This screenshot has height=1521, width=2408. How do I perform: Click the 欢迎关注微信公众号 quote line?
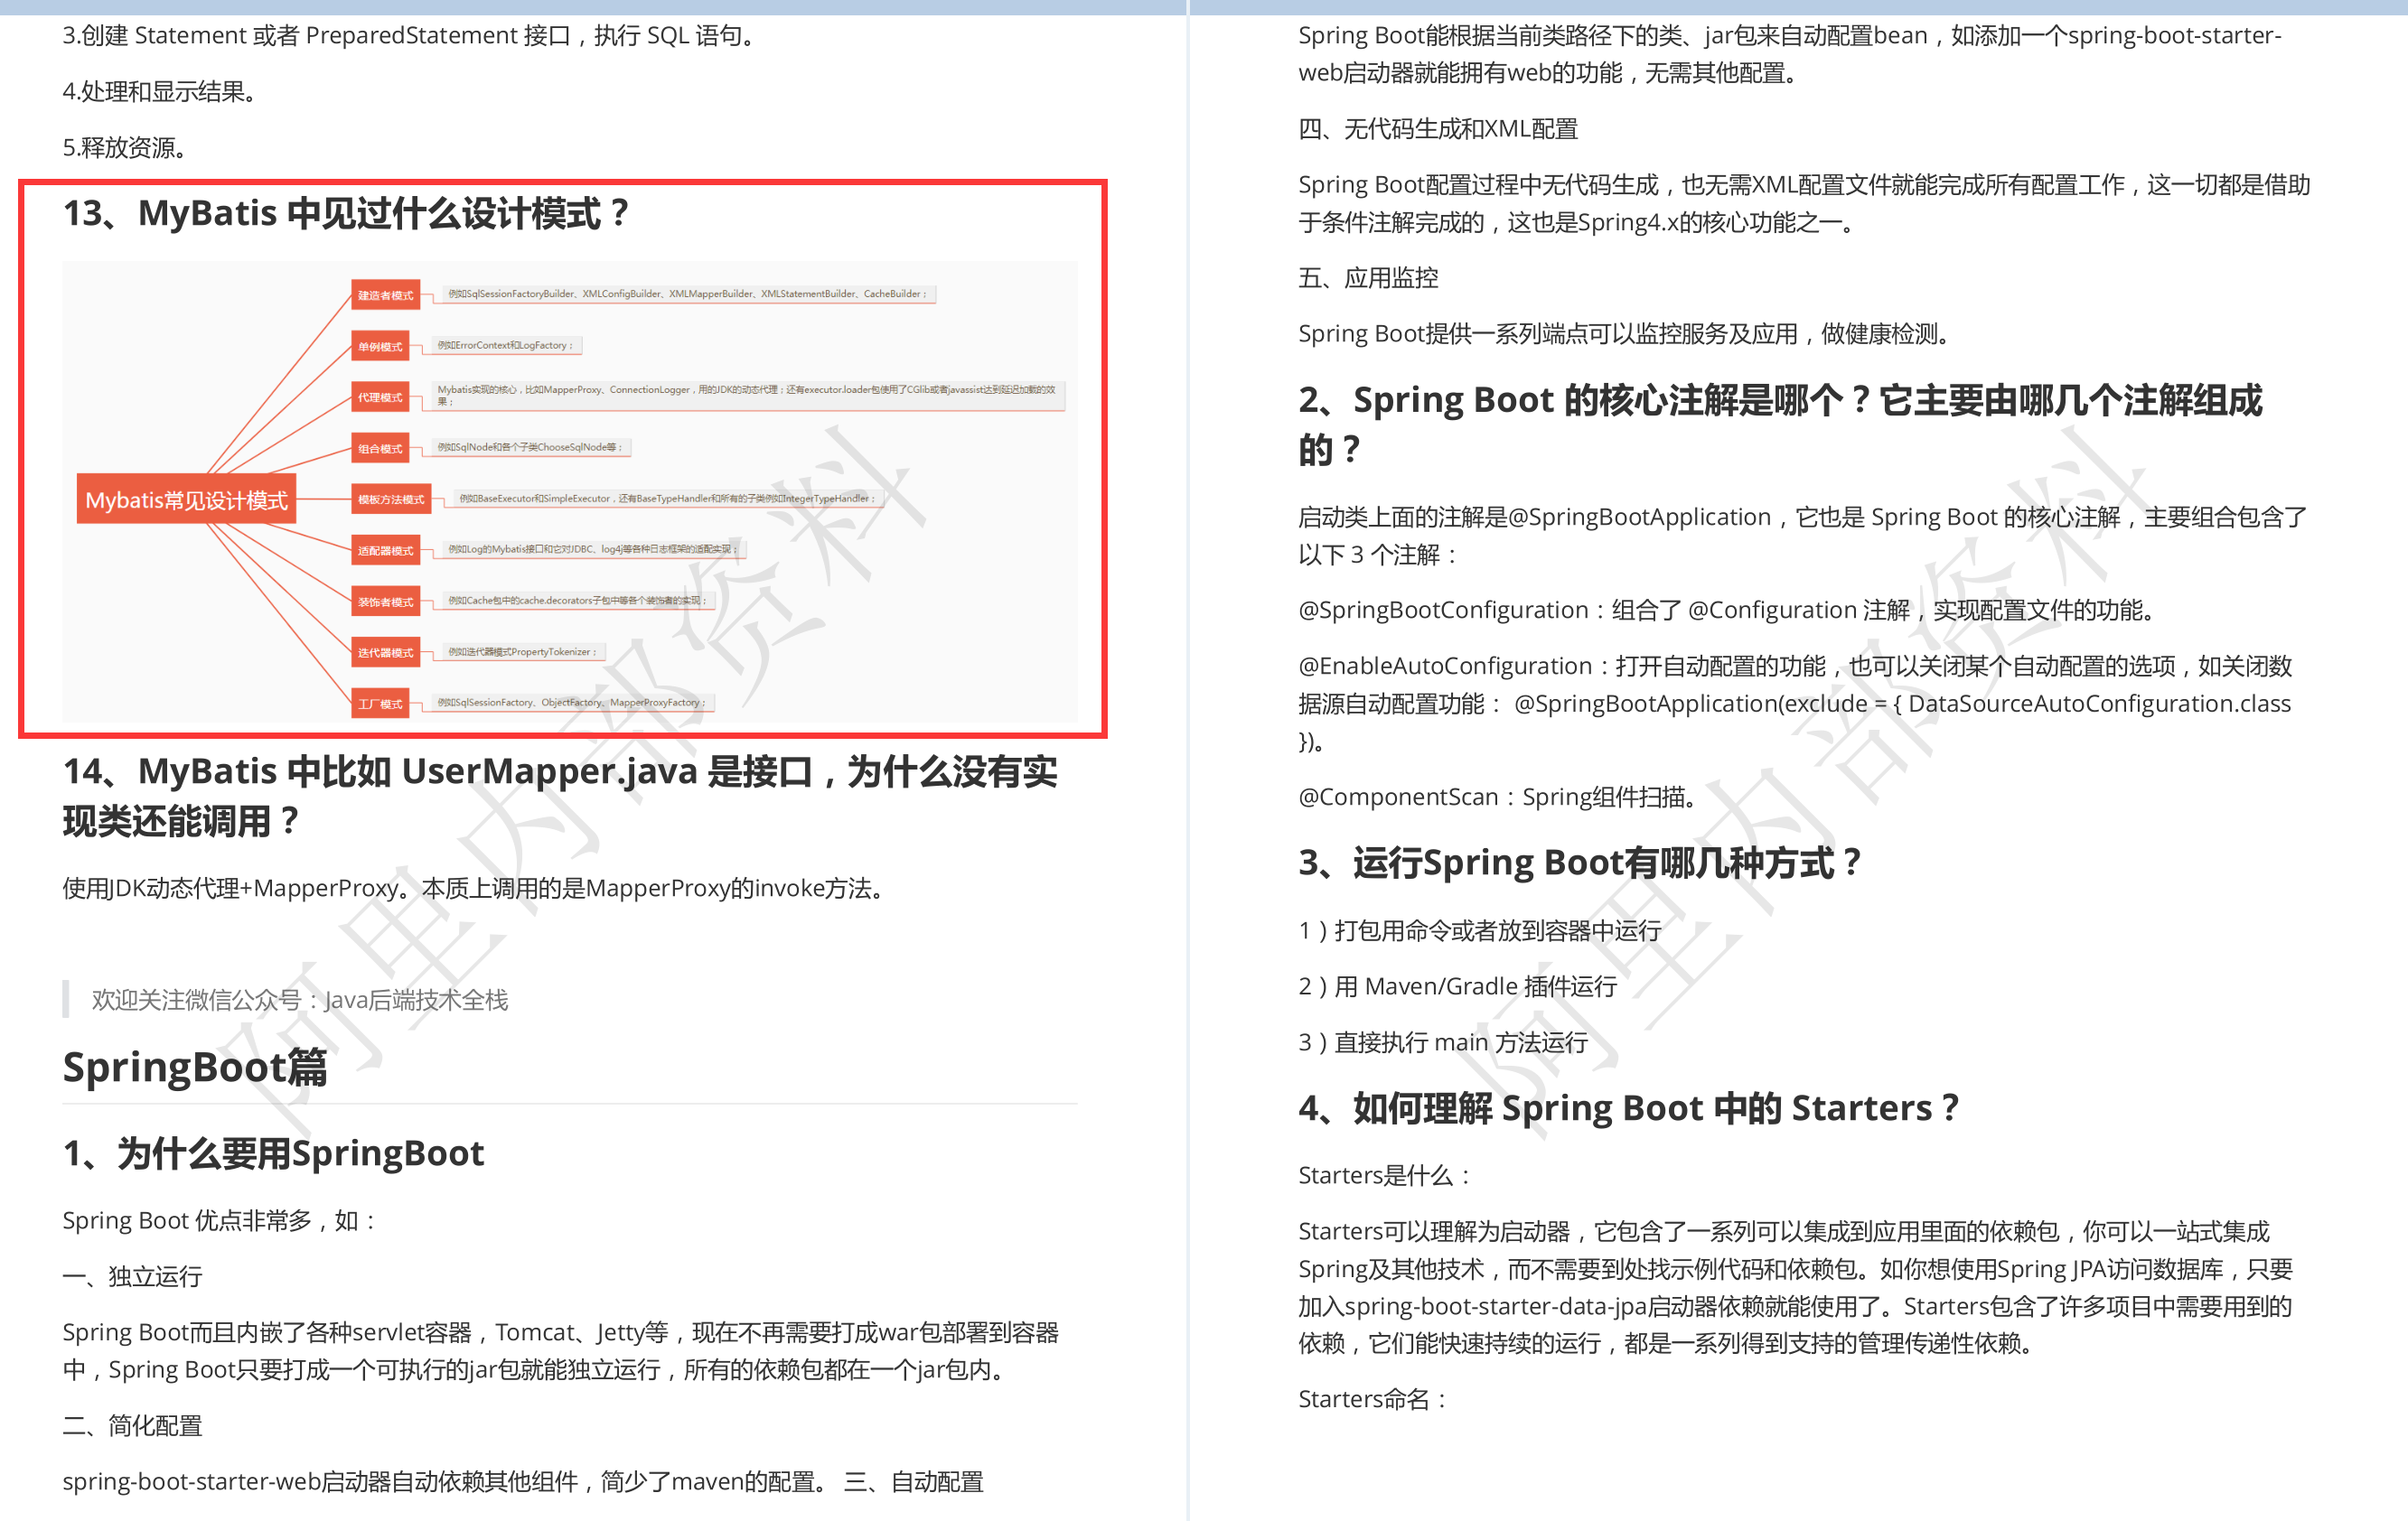coord(300,999)
